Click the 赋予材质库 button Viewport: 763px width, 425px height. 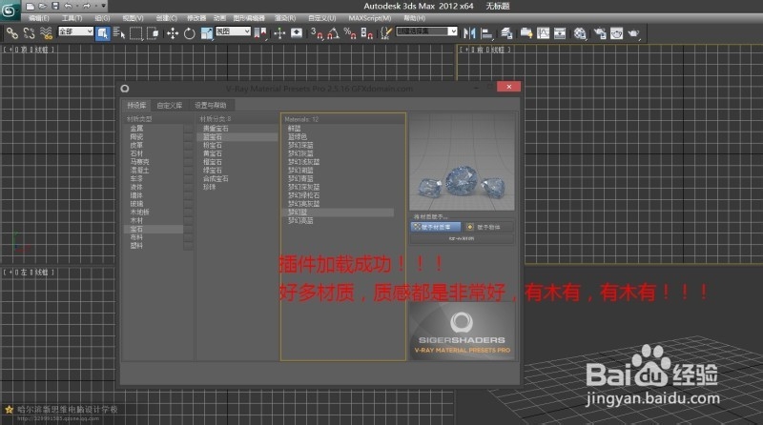437,227
